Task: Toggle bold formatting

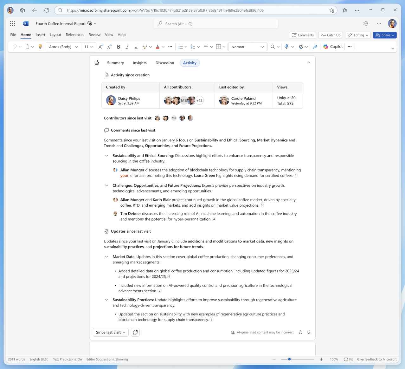Action: pyautogui.click(x=118, y=47)
